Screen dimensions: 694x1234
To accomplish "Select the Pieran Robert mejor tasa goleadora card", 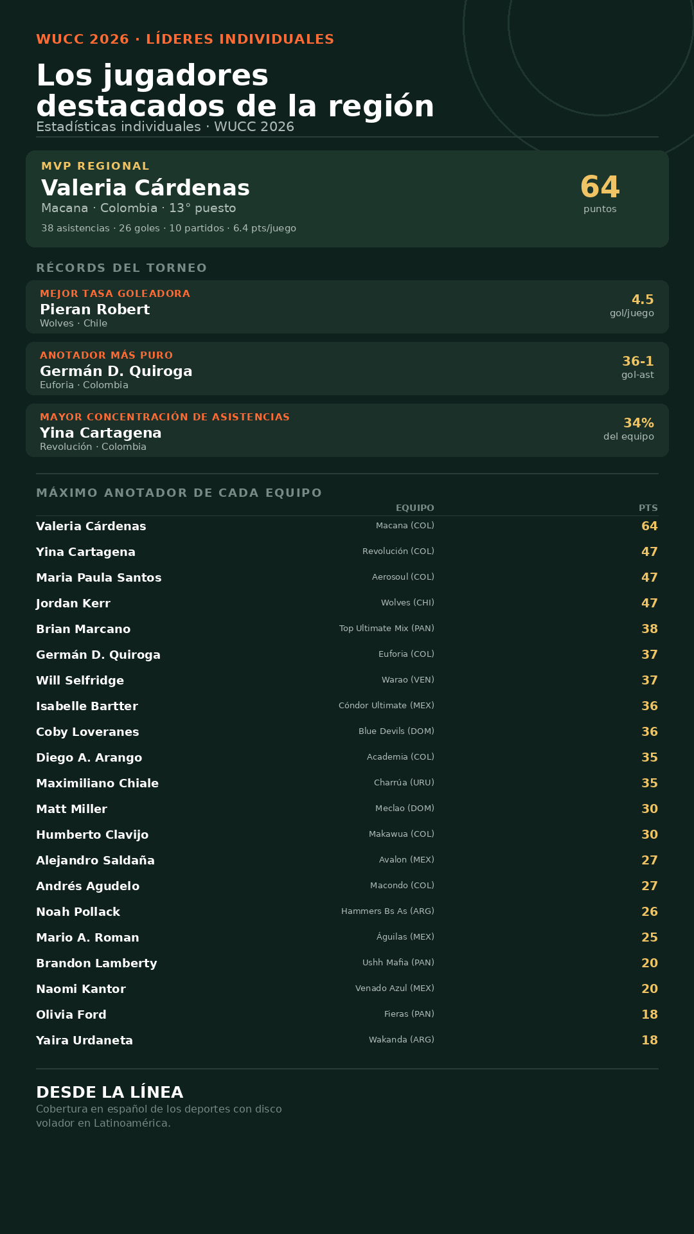I will tap(347, 307).
